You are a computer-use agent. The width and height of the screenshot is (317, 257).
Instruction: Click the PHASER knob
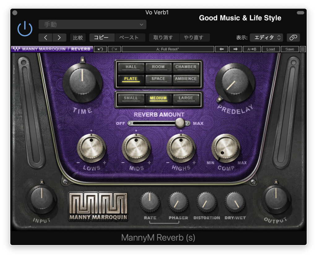point(178,202)
